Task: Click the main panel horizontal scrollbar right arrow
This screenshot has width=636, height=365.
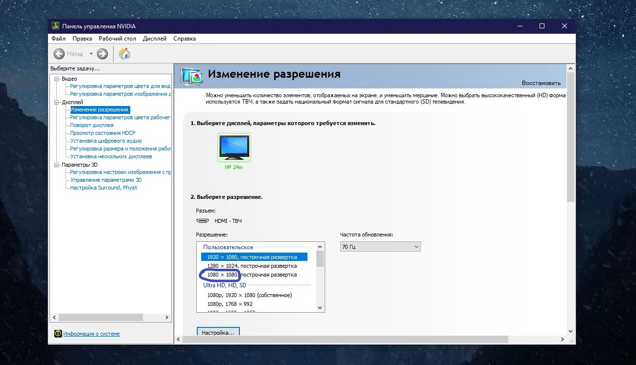Action: 563,339
